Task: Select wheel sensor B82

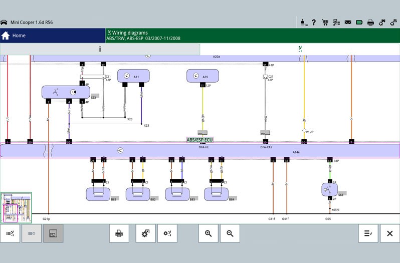Action: pyautogui.click(x=138, y=194)
